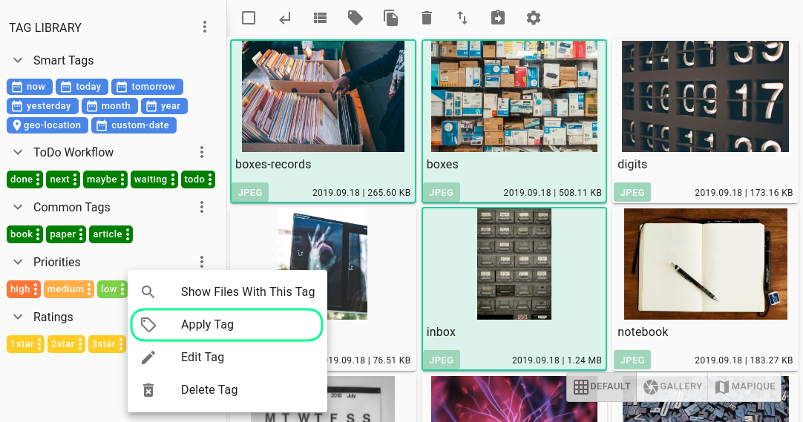The image size is (803, 422).
Task: Open the 'maybe' tag options dots
Action: 122,179
